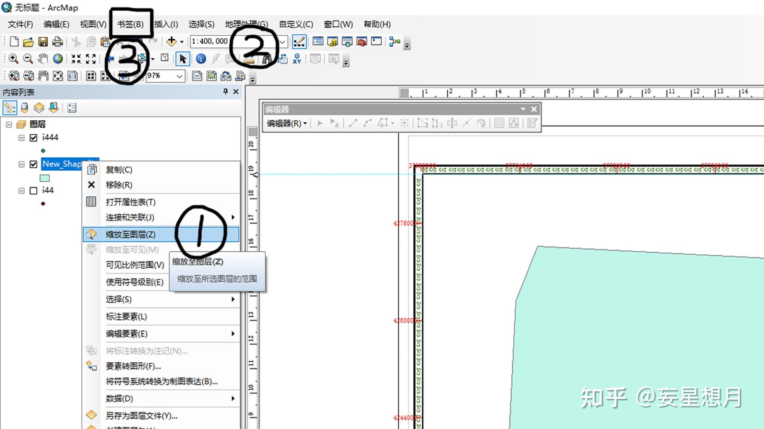Viewport: 764px width, 429px height.
Task: Click the Full Extent globe icon
Action: click(x=58, y=59)
